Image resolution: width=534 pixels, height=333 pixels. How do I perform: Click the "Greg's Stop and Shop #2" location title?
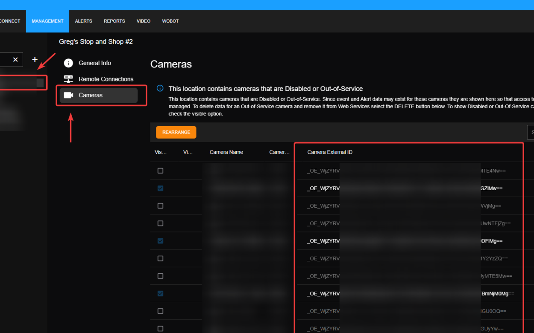(96, 42)
